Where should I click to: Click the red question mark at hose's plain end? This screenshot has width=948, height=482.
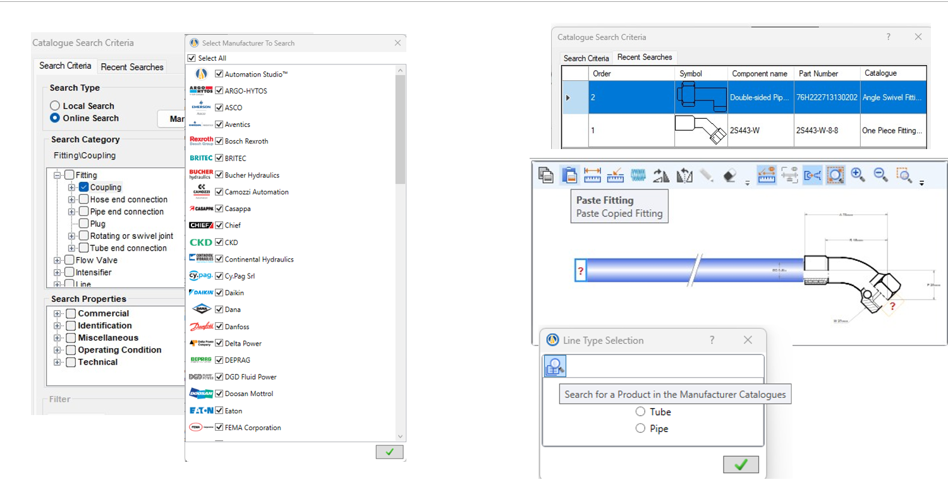point(581,272)
